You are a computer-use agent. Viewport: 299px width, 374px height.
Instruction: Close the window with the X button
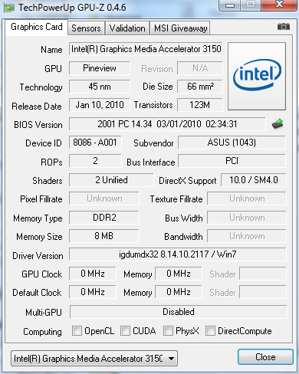(279, 5)
